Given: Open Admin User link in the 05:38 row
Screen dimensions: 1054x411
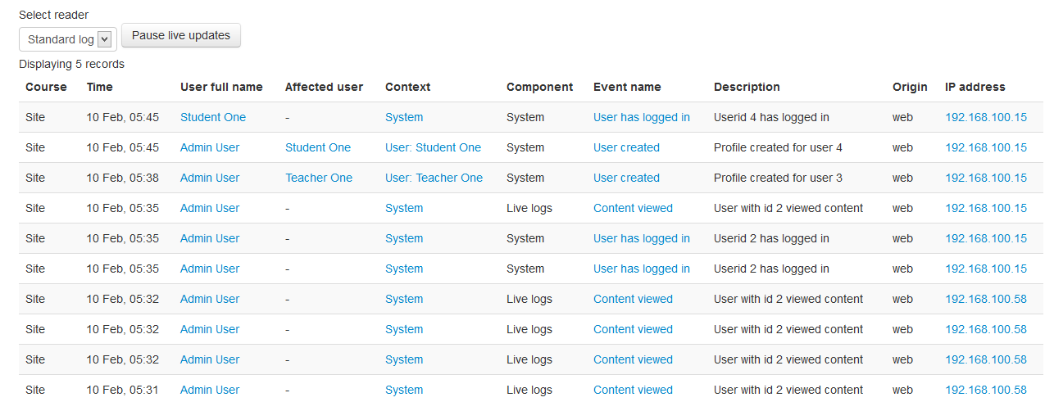Looking at the screenshot, I should [x=210, y=178].
